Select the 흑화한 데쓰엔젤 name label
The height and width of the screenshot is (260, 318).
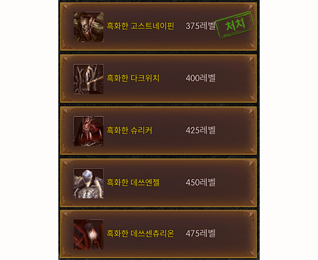click(133, 183)
